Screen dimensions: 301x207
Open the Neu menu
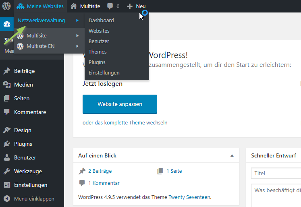pos(136,6)
